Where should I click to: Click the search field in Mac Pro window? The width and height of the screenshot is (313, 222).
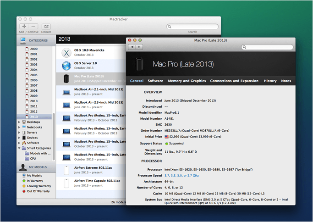267,47
